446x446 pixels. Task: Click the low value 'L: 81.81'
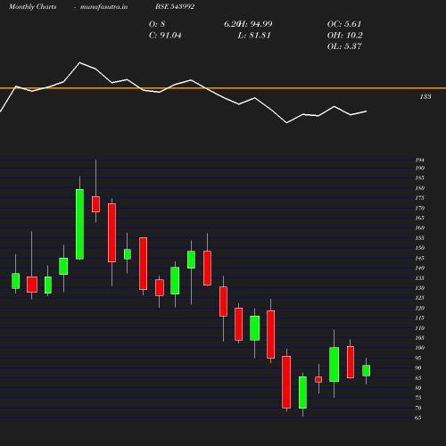(x=254, y=36)
